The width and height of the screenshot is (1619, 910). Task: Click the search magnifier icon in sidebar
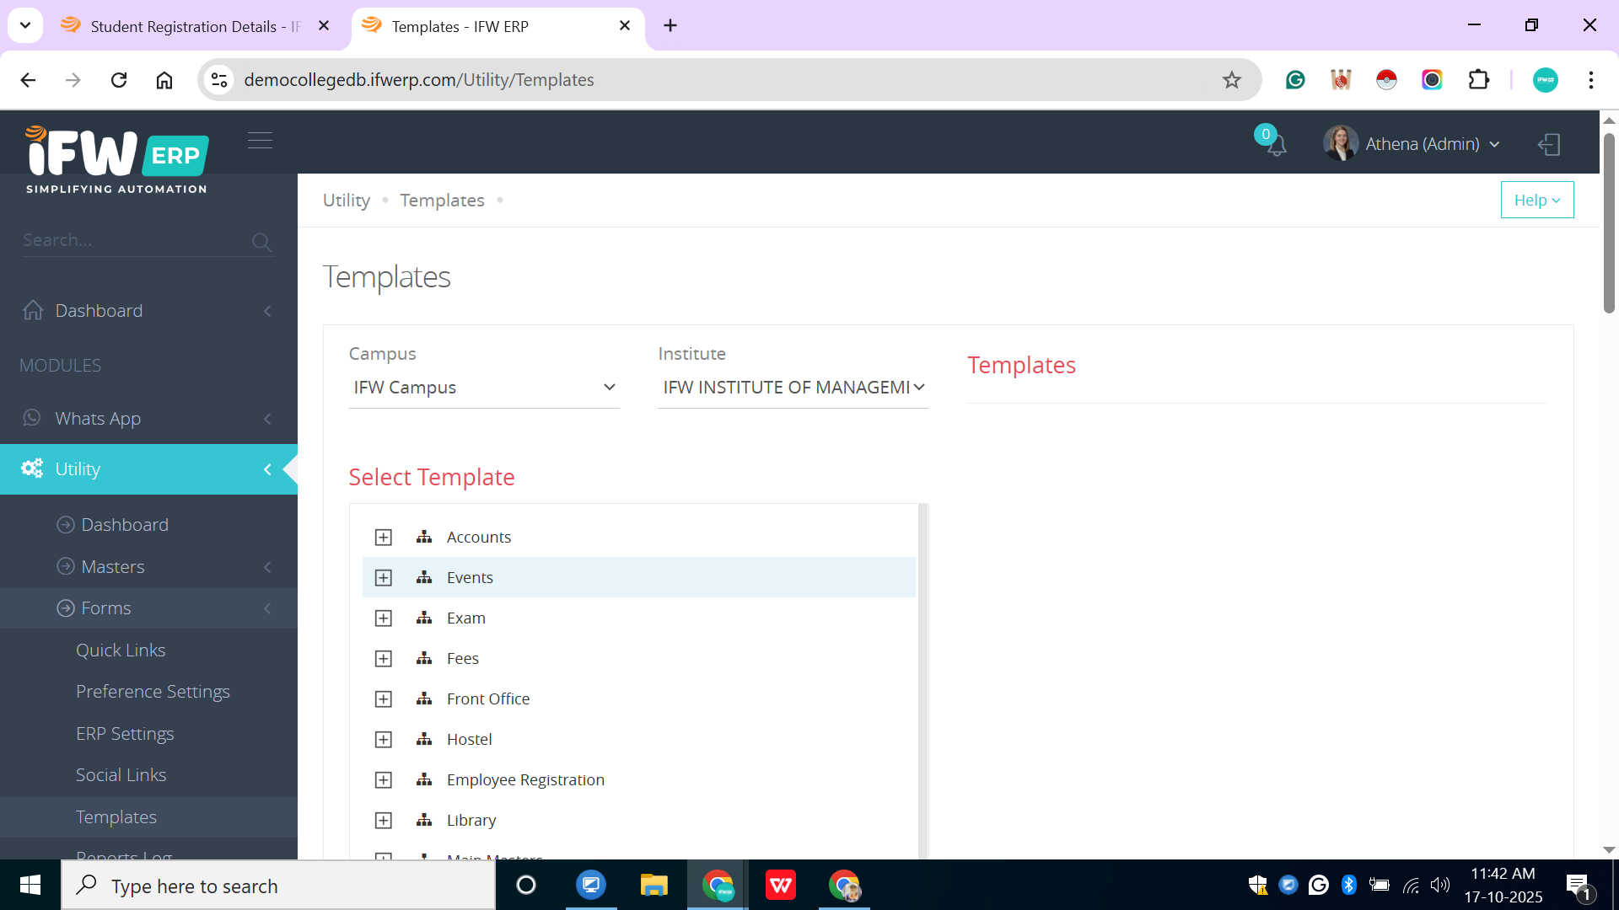click(x=261, y=242)
